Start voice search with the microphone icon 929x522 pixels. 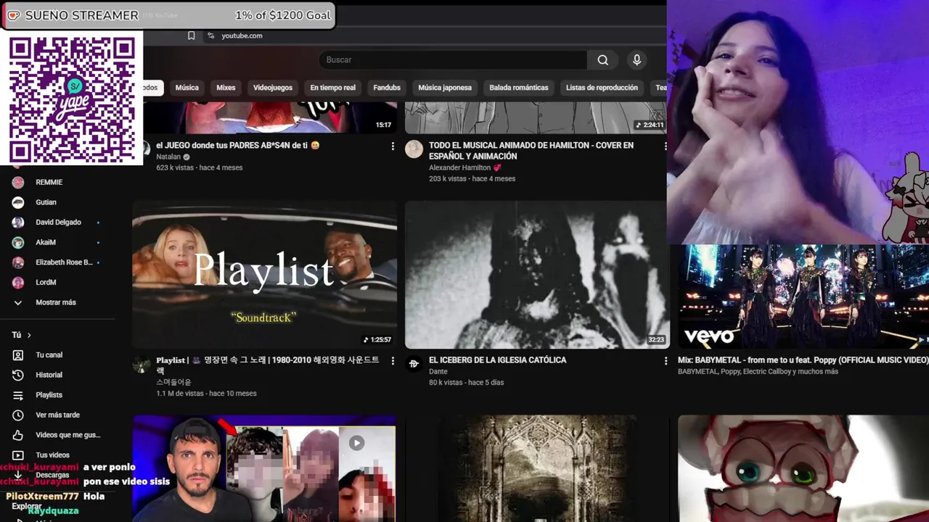(x=637, y=60)
